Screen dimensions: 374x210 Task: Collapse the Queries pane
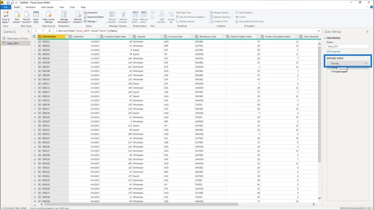[x=29, y=31]
